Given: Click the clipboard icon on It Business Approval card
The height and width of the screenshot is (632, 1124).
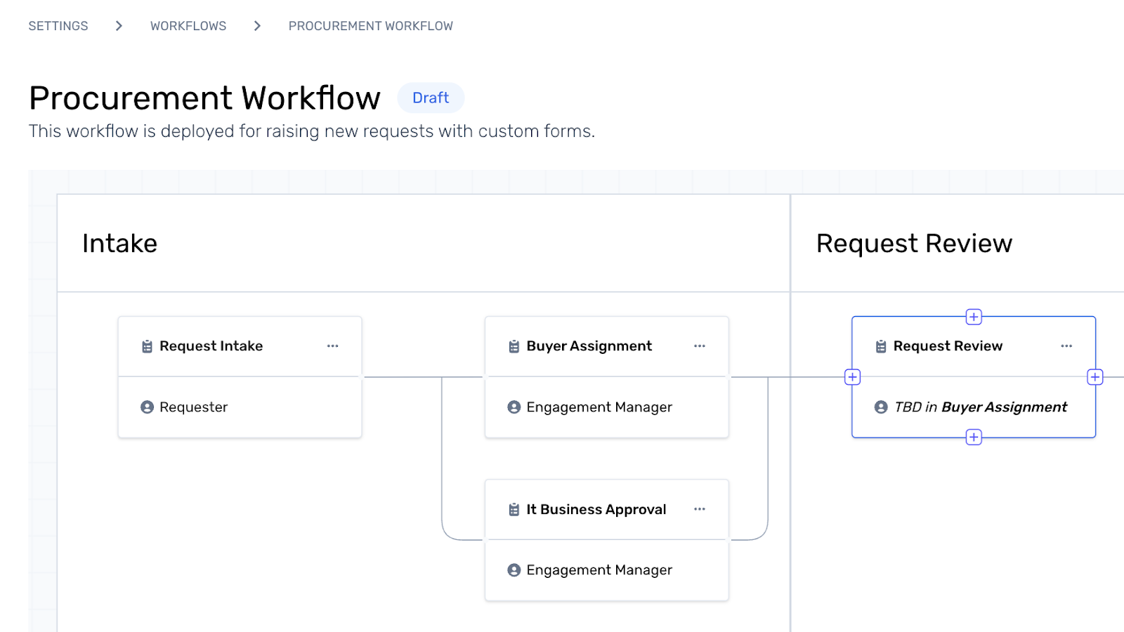Looking at the screenshot, I should pyautogui.click(x=514, y=510).
